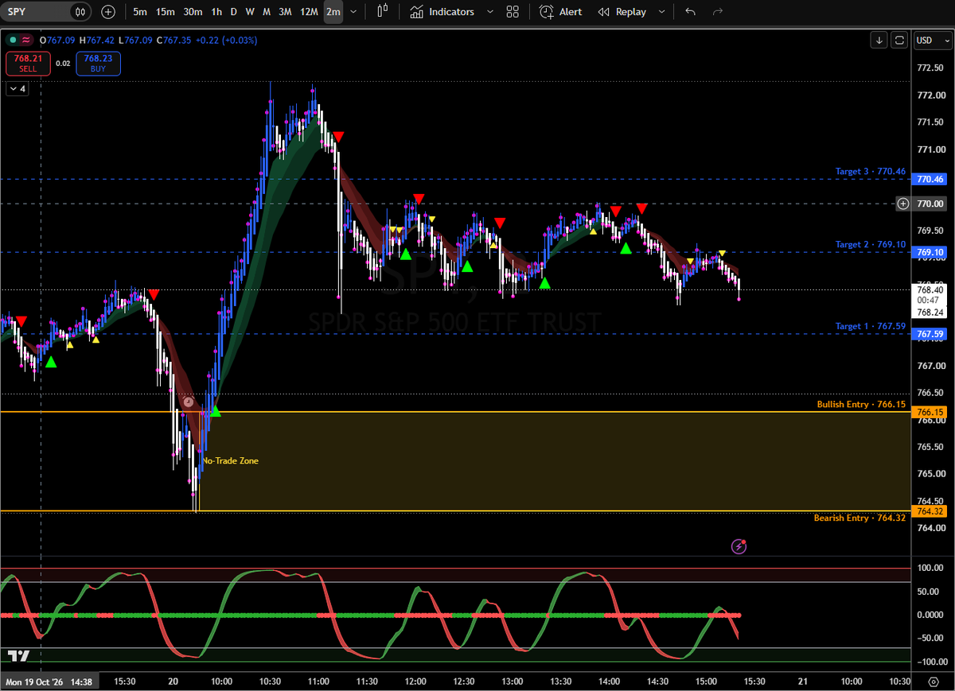
Task: Click the Target 1 · 767.59 line label
Action: tap(870, 326)
